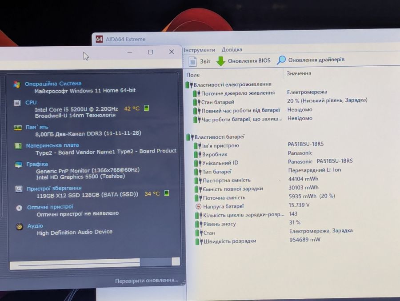Viewport: 400px width, 301px height.
Task: Open the Інструменти menu in AIDA64
Action: click(199, 50)
